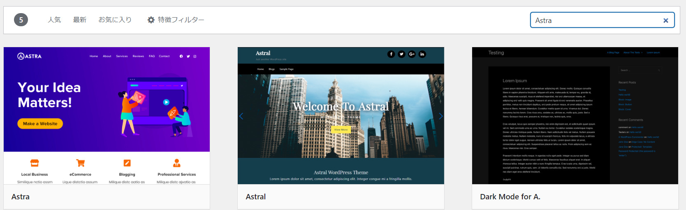The height and width of the screenshot is (210, 686).
Task: Select the Dark Mode for A. title
Action: [x=510, y=197]
